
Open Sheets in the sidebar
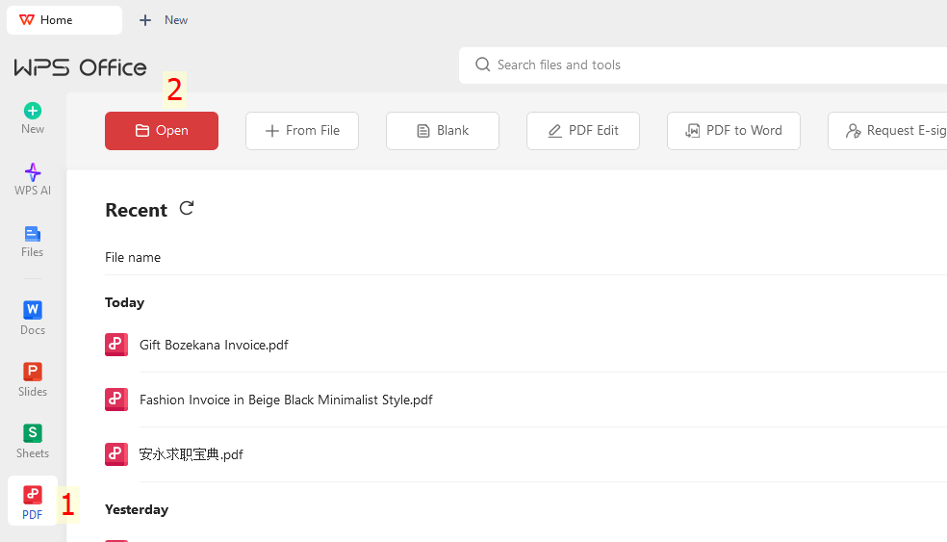pos(33,442)
